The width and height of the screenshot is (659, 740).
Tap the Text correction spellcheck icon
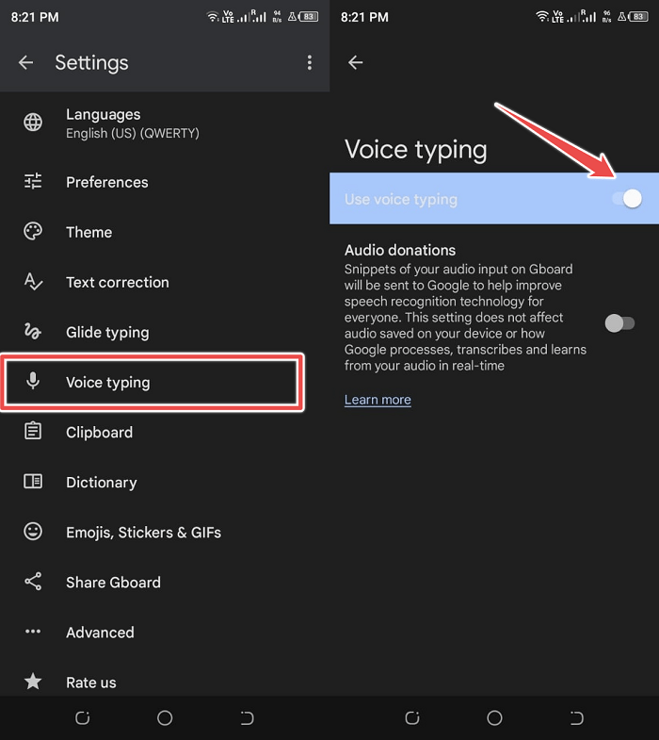(33, 282)
